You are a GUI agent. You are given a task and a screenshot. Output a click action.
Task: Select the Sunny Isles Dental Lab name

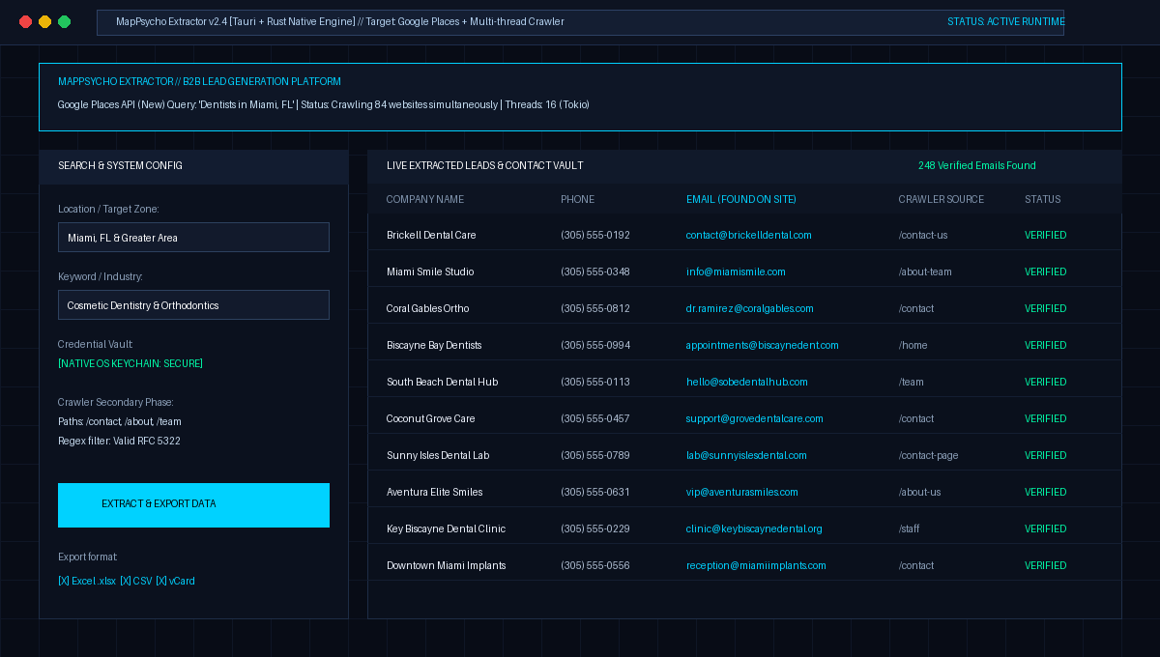click(x=438, y=456)
